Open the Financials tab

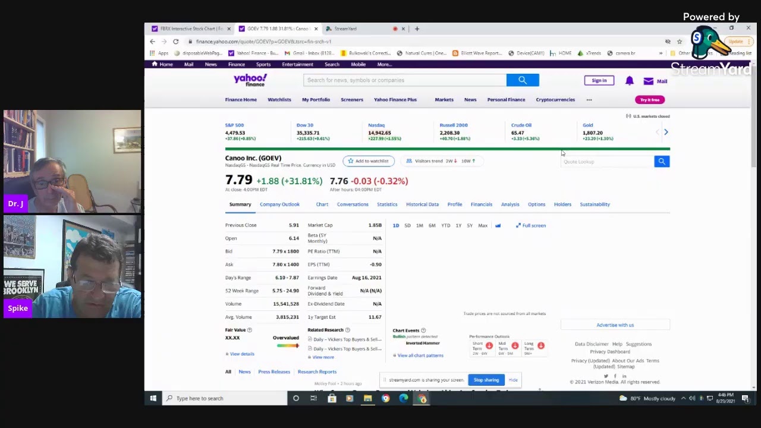(482, 204)
